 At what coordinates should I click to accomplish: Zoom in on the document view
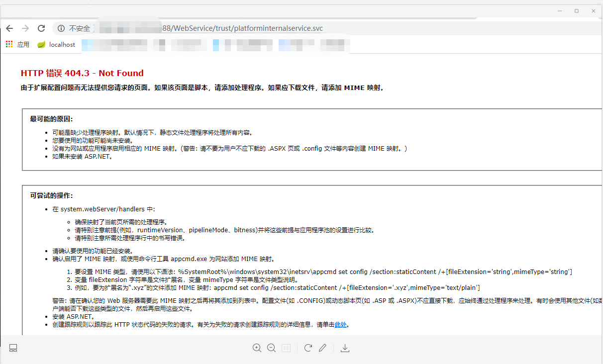(257, 348)
